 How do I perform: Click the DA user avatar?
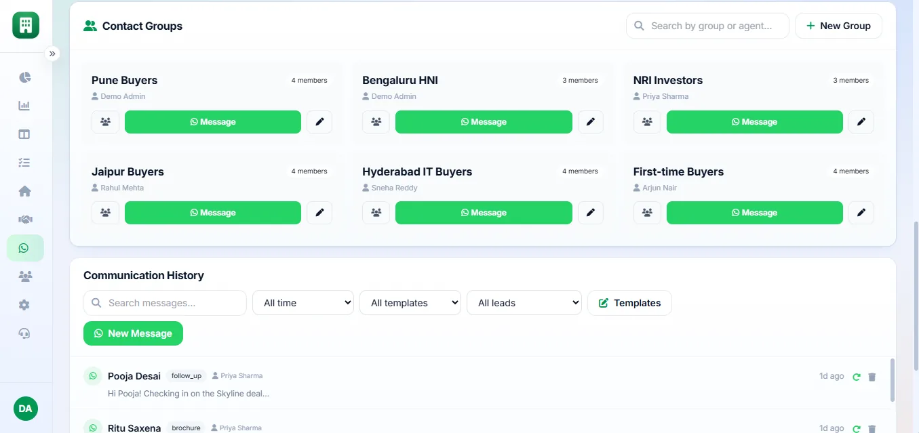(x=26, y=409)
